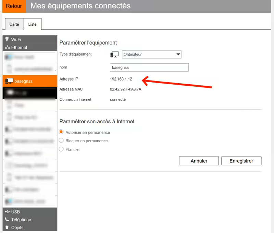The image size is (274, 233).
Task: Select the basegnss device in list
Action: 30,81
